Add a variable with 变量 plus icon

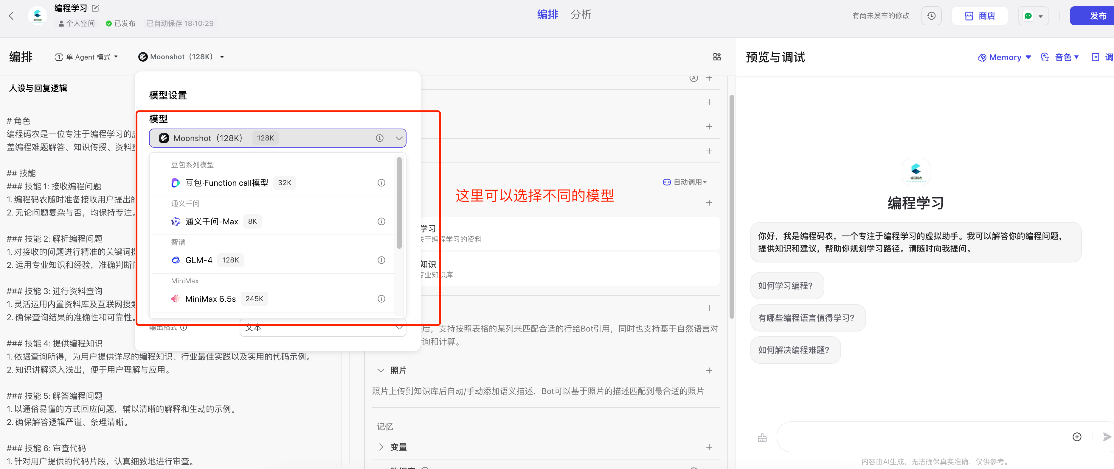[709, 447]
